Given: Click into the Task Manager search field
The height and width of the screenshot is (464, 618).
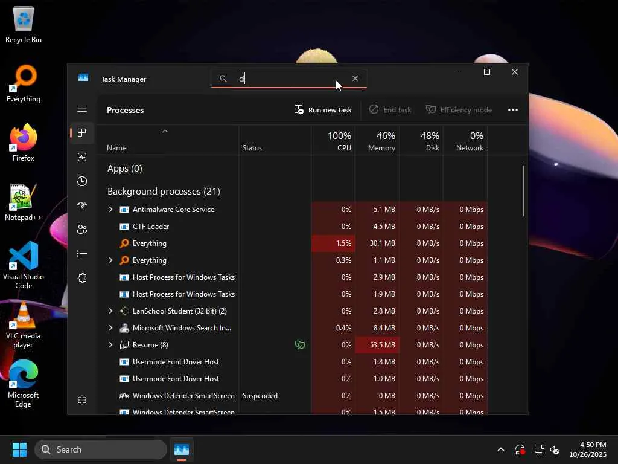Looking at the screenshot, I should pos(289,79).
